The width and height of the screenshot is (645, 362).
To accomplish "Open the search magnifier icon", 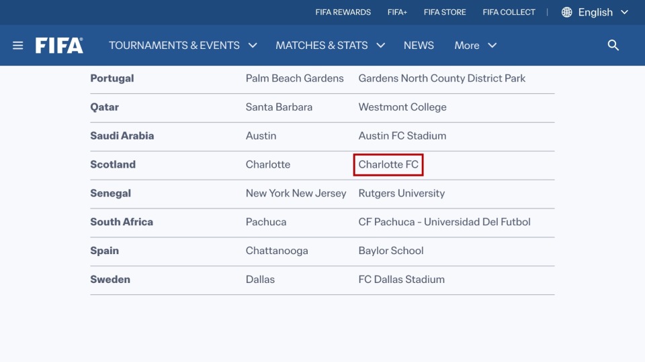I will pos(613,45).
